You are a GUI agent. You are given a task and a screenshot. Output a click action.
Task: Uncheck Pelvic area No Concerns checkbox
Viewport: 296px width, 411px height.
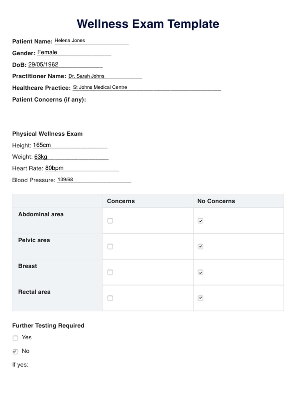click(200, 247)
